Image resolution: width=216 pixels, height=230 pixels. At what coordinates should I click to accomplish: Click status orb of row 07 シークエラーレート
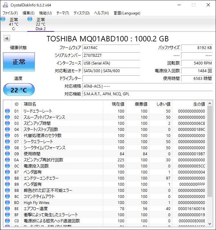click(7, 141)
